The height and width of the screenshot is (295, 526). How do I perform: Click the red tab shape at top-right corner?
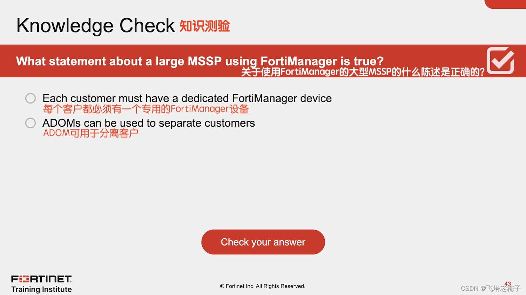click(x=505, y=4)
